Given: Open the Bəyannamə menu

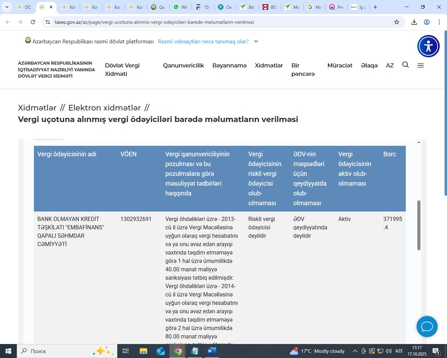Looking at the screenshot, I should click(229, 65).
